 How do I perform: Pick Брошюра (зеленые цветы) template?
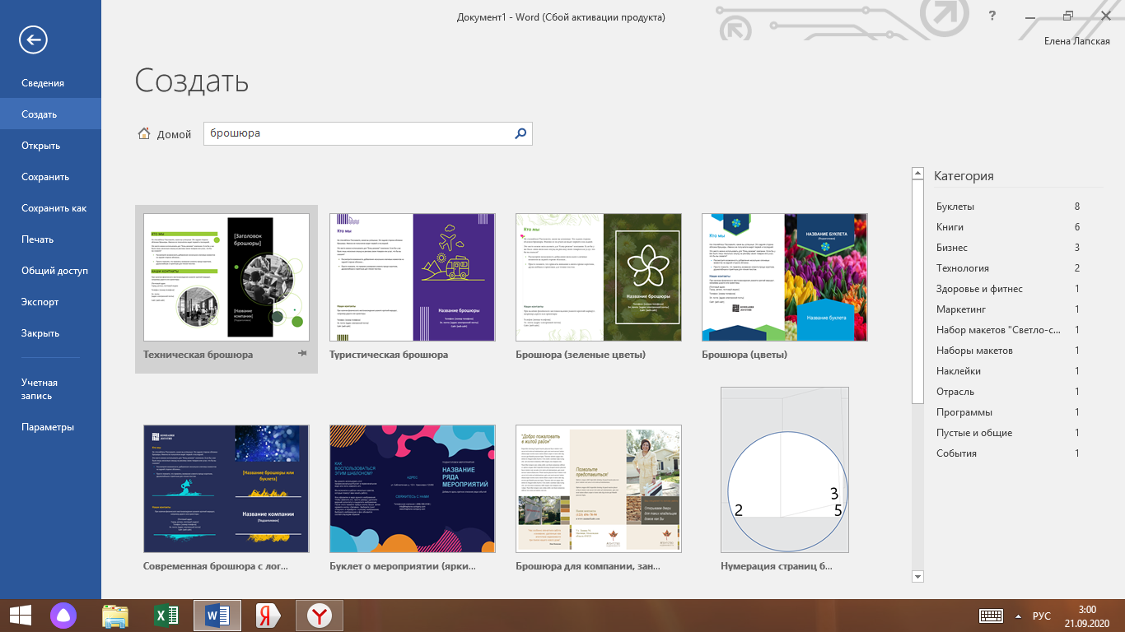pos(599,277)
